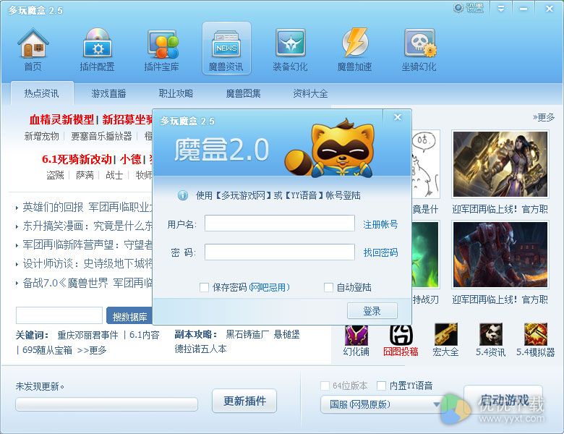Open the red armored warrior thumbnail
This screenshot has height=434, width=564.
500,255
